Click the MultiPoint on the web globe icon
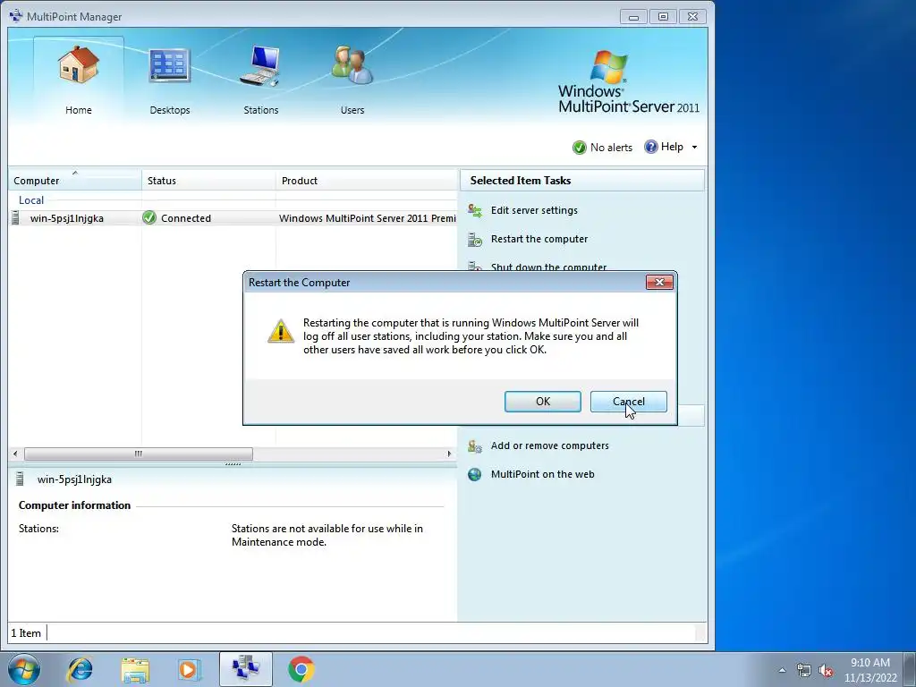The width and height of the screenshot is (916, 687). pyautogui.click(x=475, y=474)
